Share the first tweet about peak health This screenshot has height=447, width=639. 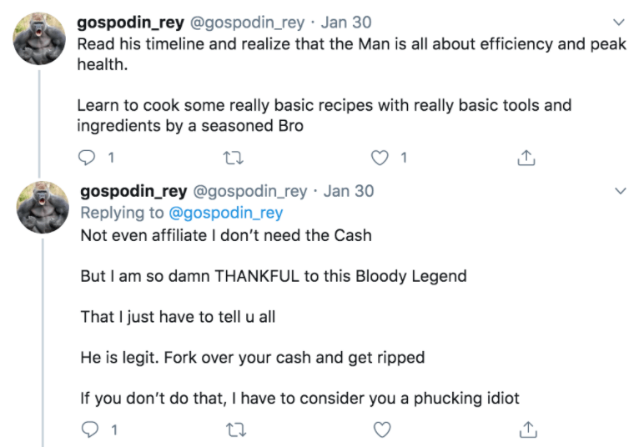pyautogui.click(x=526, y=157)
